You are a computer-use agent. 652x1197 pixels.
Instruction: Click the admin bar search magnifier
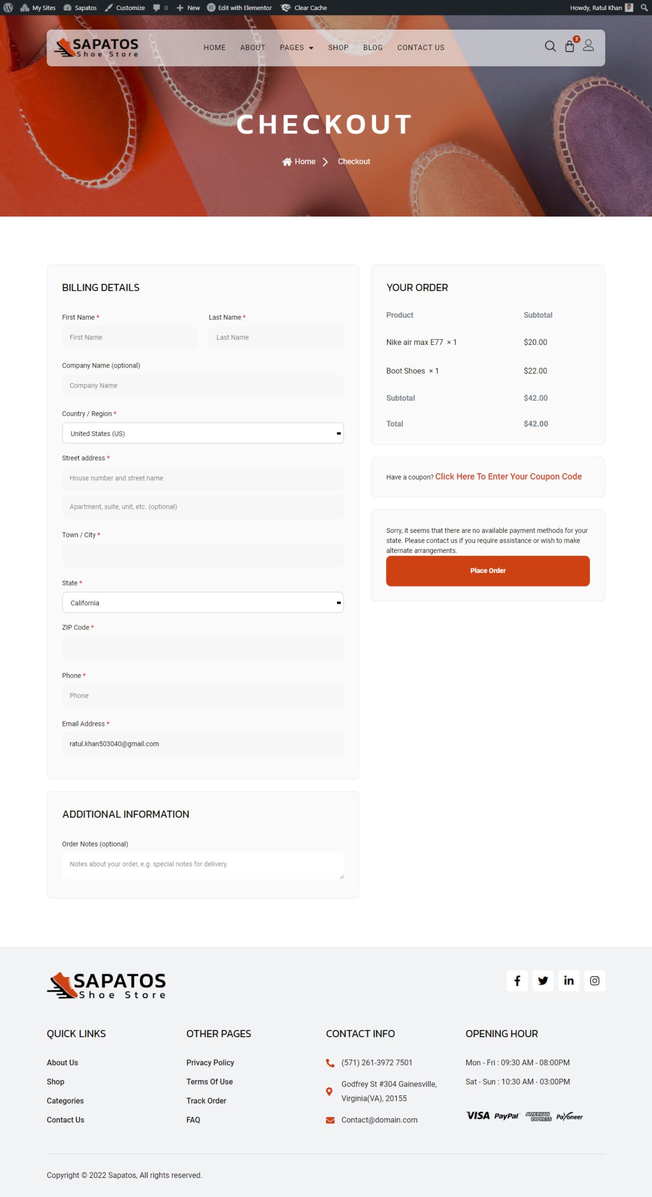click(644, 8)
